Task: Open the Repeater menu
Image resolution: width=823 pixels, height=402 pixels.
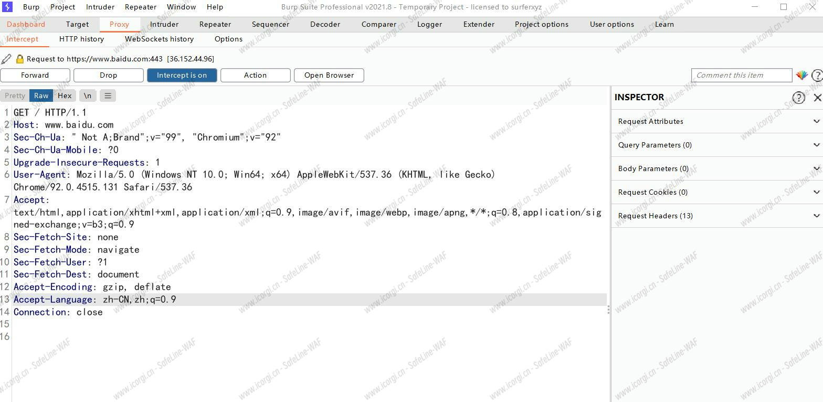Action: [140, 7]
